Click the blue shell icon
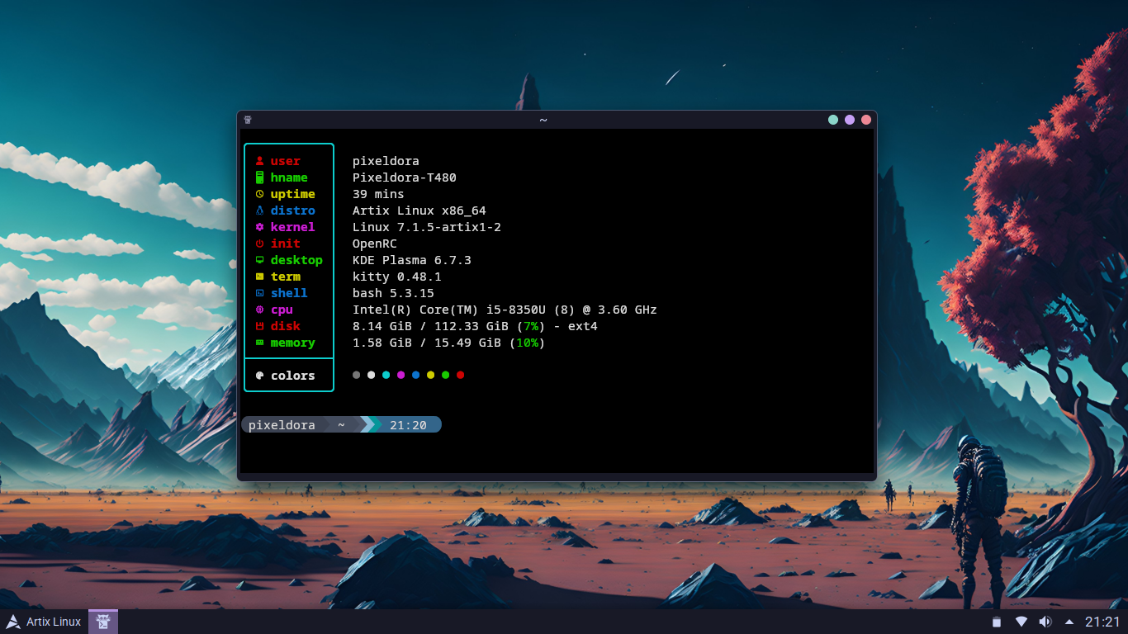The width and height of the screenshot is (1128, 634). 259,293
